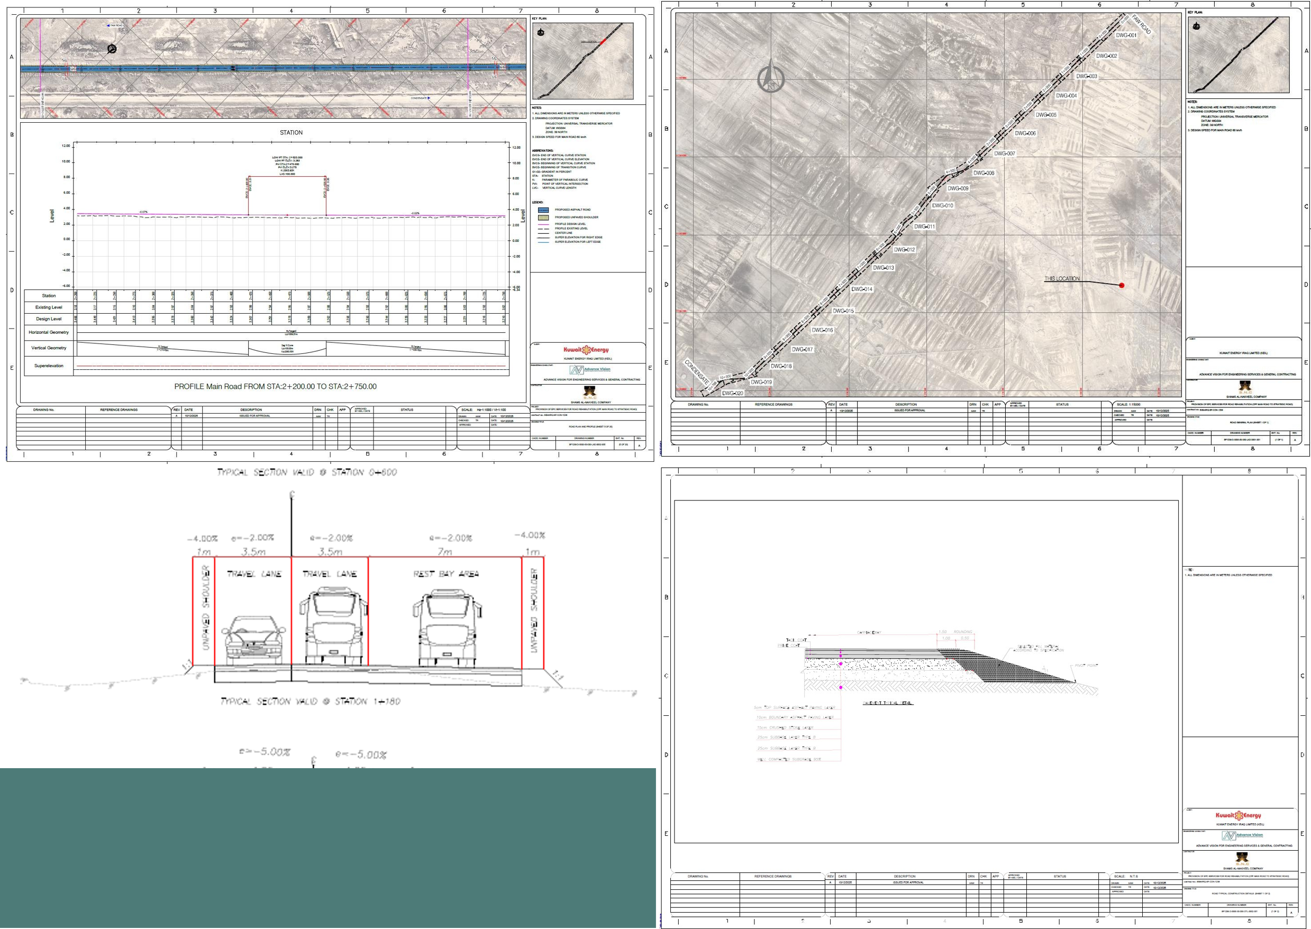The height and width of the screenshot is (929, 1311).
Task: Click the black compass symbol on plan strip
Action: coord(112,49)
